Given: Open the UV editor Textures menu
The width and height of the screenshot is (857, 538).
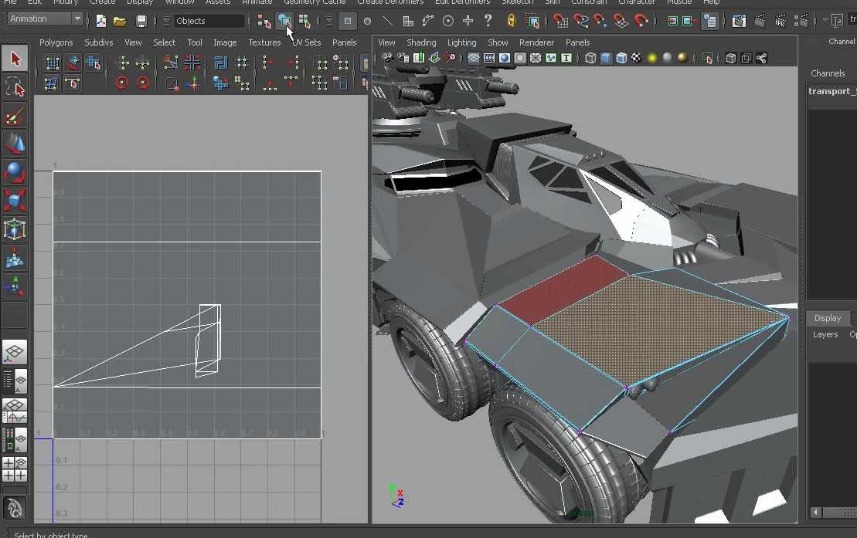Looking at the screenshot, I should pos(264,42).
